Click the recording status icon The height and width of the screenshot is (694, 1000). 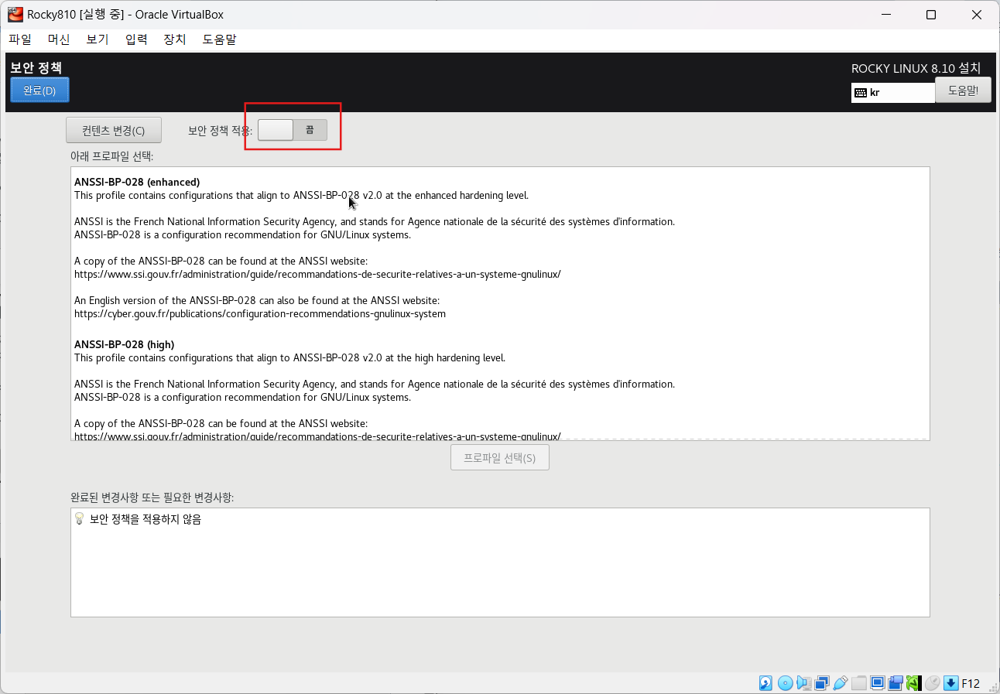[x=896, y=683]
